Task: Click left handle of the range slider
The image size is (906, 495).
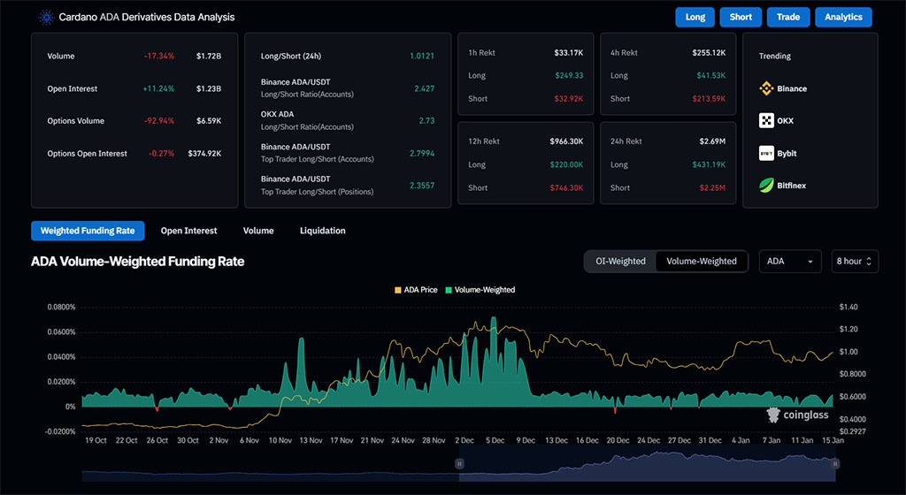Action: point(459,463)
